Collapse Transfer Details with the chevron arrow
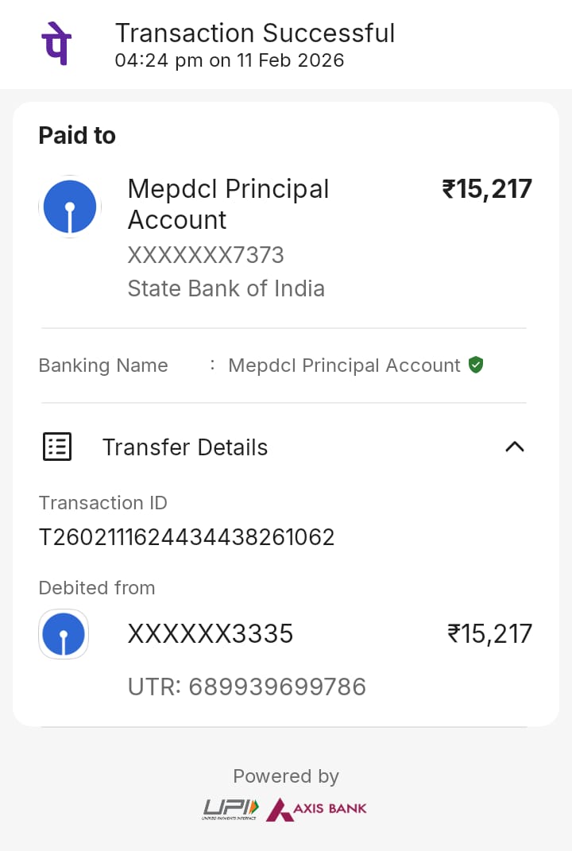Screen dimensions: 572x851 point(515,447)
